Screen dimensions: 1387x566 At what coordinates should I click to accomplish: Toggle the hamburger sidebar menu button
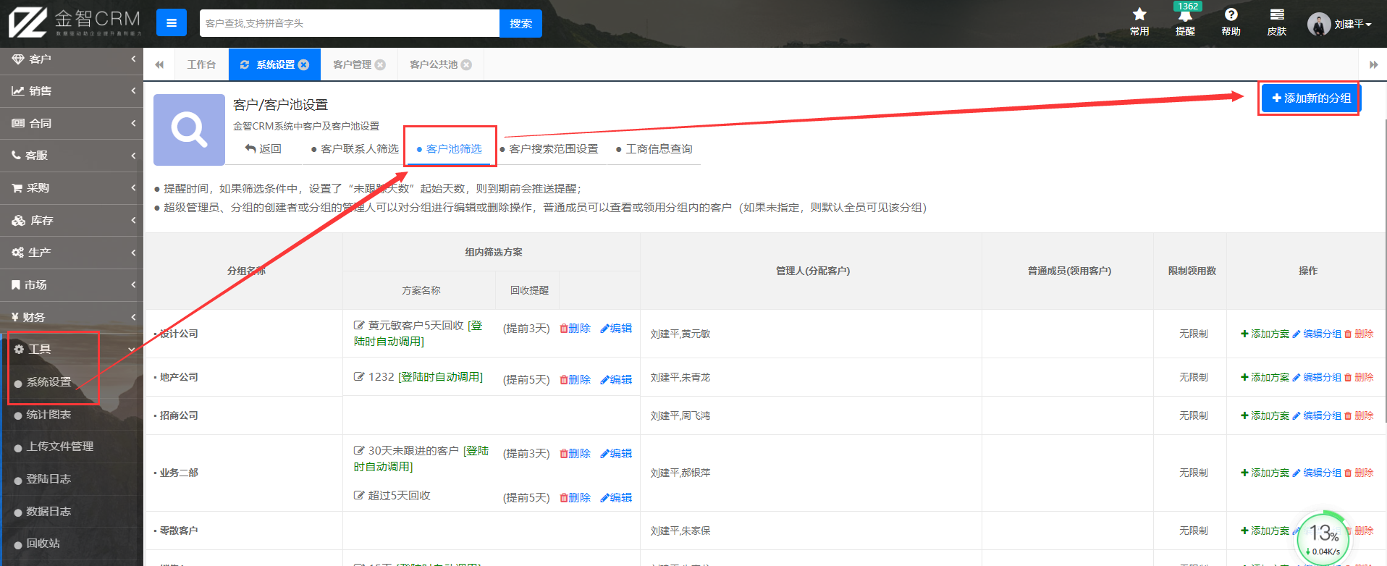pyautogui.click(x=172, y=23)
